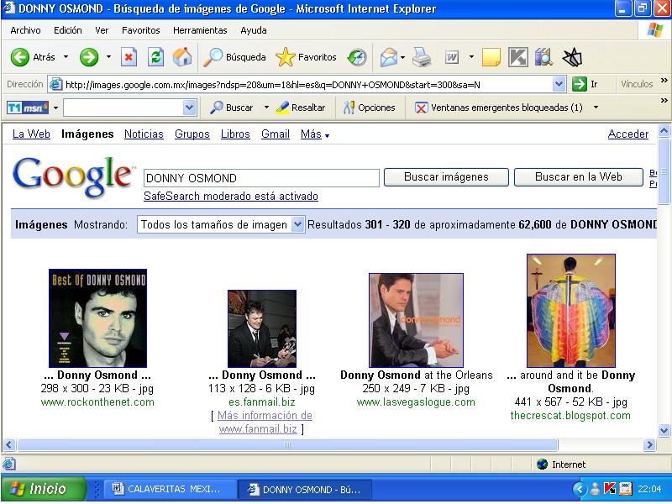Expand hidden tray icons arrow

tap(579, 489)
